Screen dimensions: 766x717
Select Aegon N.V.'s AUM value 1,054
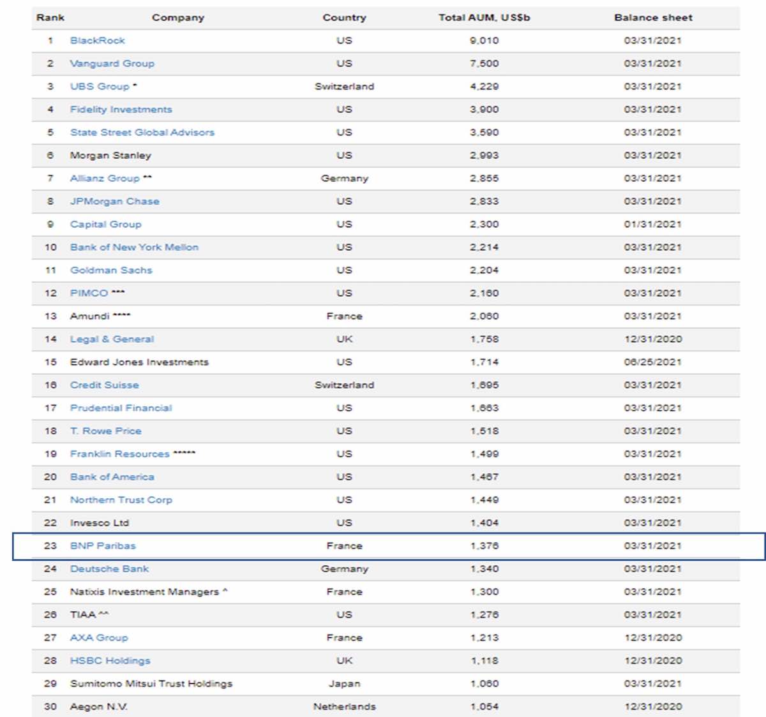point(484,706)
